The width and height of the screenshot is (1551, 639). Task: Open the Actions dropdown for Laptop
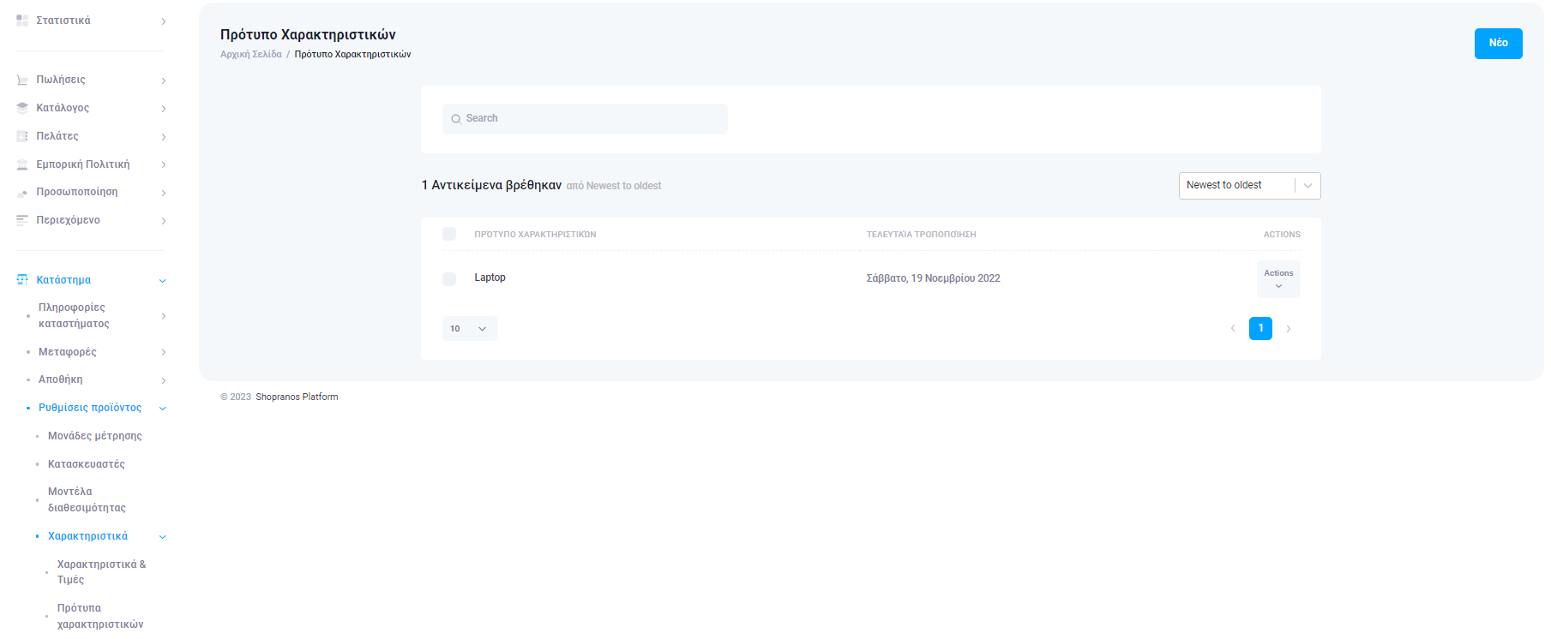[1277, 279]
